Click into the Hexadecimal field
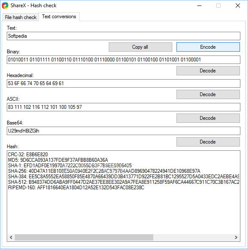 124,83
